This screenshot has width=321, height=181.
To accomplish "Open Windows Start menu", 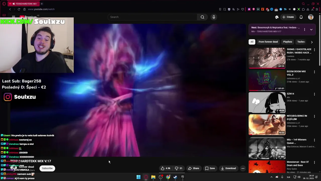I will click(138, 177).
